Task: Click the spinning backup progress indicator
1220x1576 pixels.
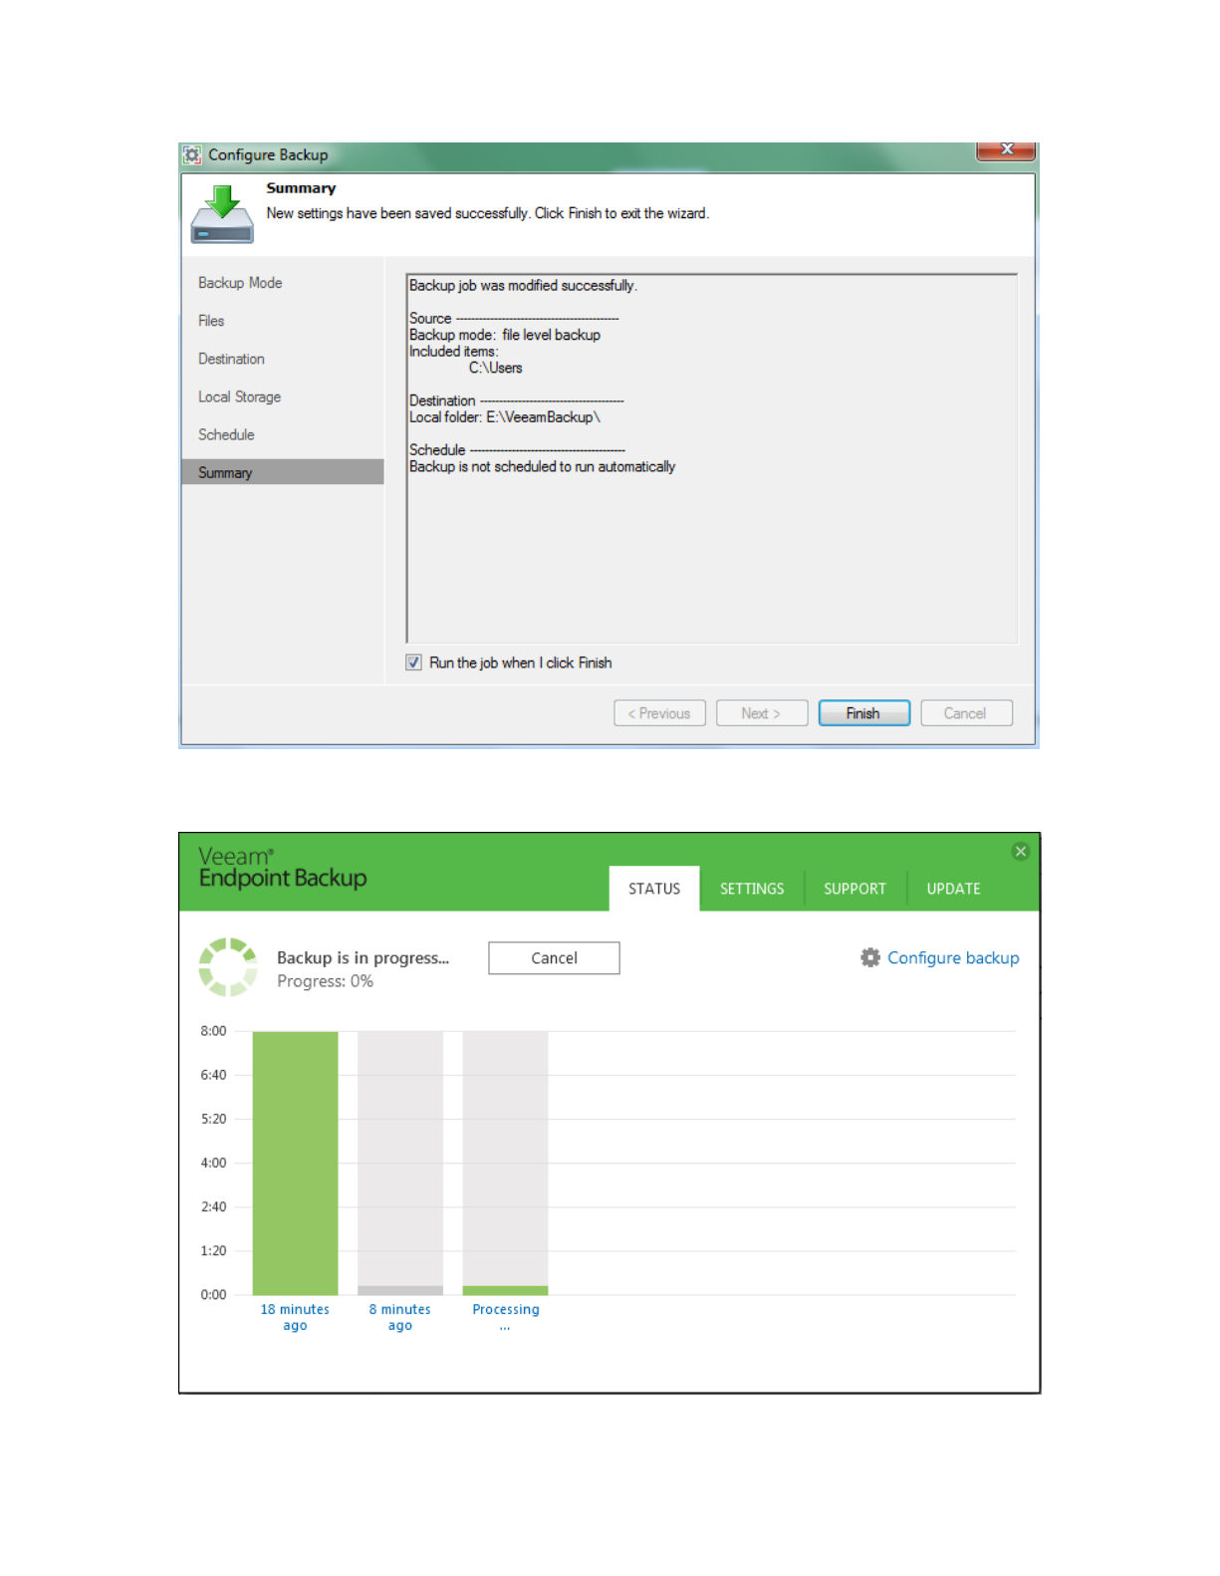Action: (x=228, y=966)
